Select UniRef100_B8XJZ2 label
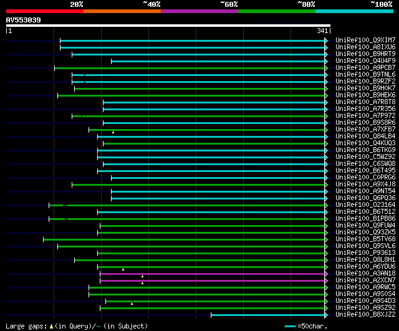 [365, 315]
